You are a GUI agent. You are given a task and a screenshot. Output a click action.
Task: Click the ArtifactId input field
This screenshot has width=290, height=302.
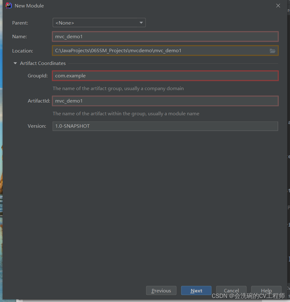[x=165, y=101]
